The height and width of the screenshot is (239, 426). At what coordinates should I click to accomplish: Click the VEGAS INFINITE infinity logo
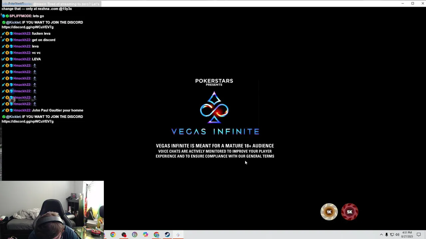click(x=214, y=108)
